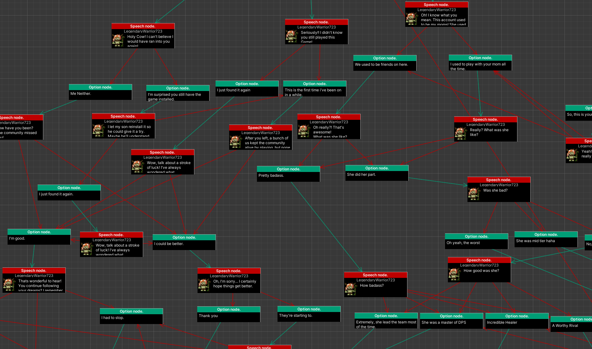592x349 pixels.
Task: Click the avatar in 'Really? What was she like?' node
Action: tap(461, 133)
